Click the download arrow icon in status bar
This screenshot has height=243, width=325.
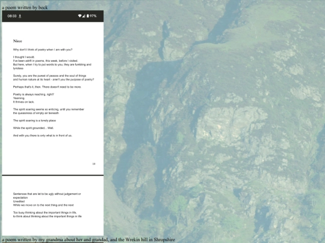20,16
